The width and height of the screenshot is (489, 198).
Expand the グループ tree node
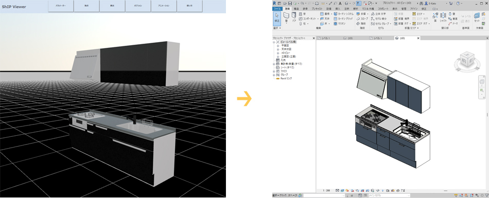[274, 75]
